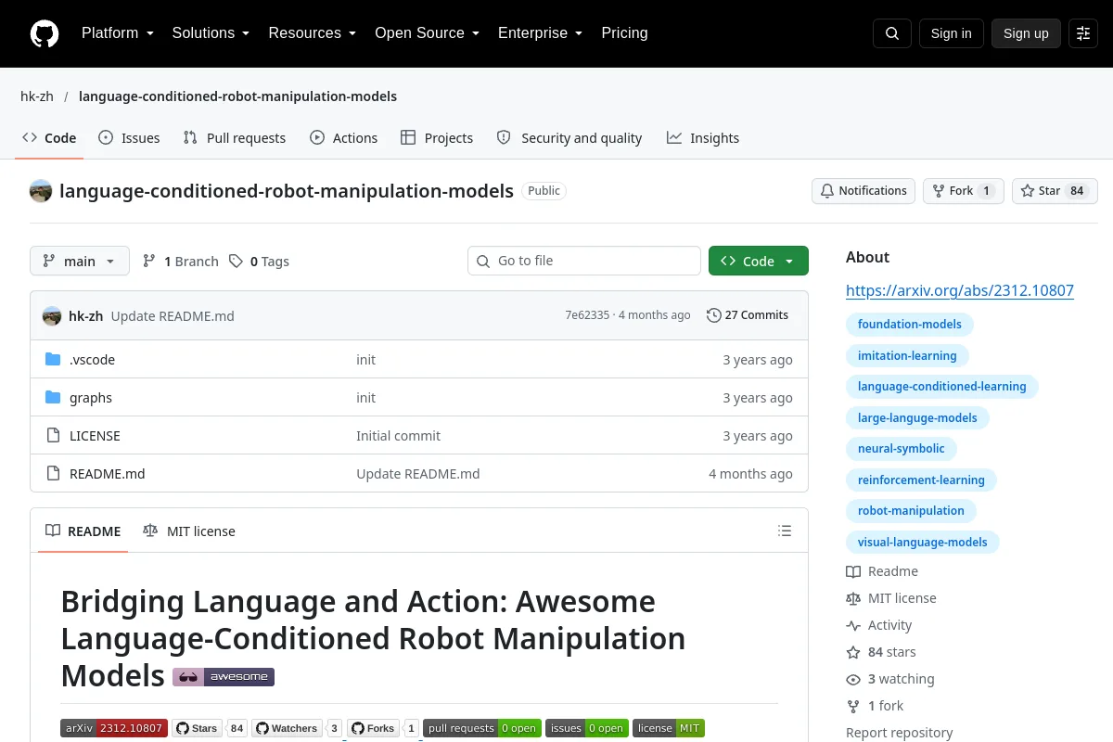Switch to the Issues tab

129,138
